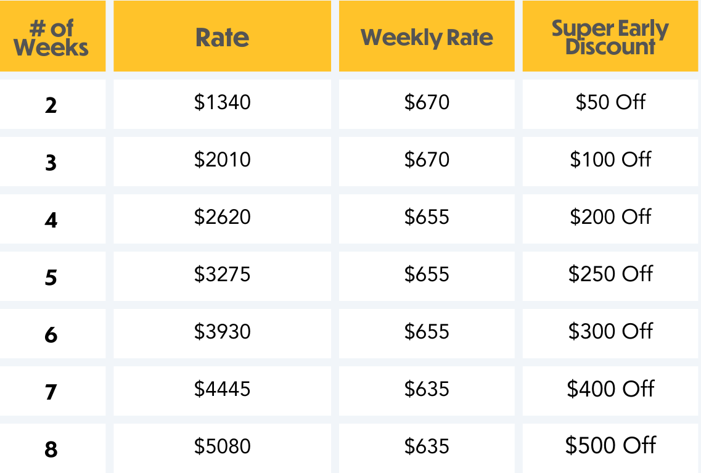The height and width of the screenshot is (473, 701).
Task: Click the $2620 rate cell
Action: point(222,217)
